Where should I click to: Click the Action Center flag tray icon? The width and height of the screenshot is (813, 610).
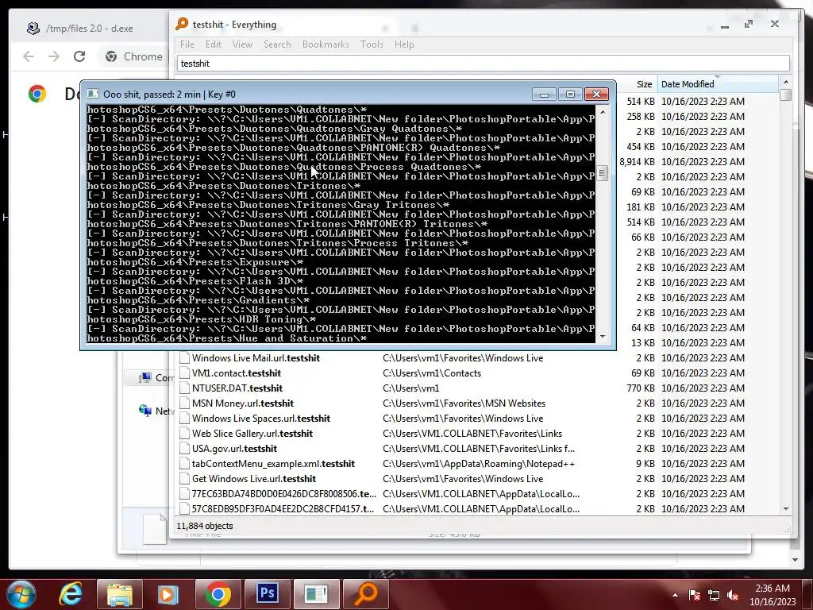pyautogui.click(x=695, y=595)
